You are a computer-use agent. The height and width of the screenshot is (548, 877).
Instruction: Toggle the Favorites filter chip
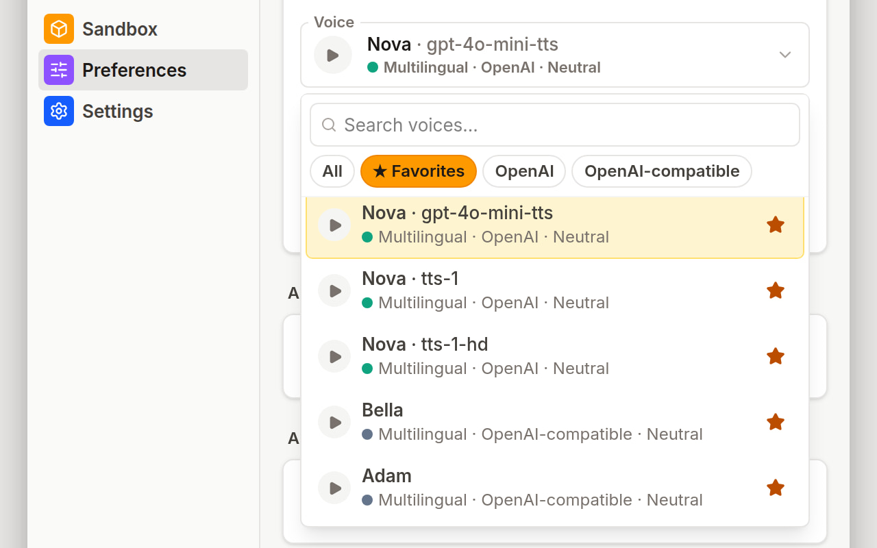[419, 171]
